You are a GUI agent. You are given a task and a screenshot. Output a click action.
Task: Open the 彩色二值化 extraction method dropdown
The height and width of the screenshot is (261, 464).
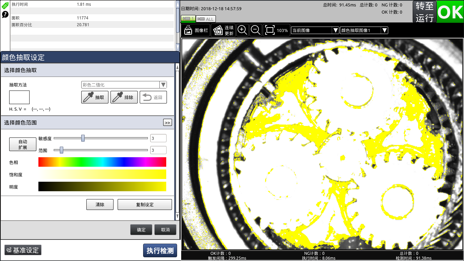124,85
